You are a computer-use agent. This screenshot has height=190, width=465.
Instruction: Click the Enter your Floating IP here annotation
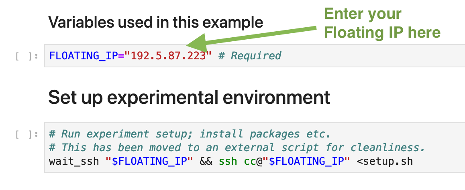(x=382, y=23)
